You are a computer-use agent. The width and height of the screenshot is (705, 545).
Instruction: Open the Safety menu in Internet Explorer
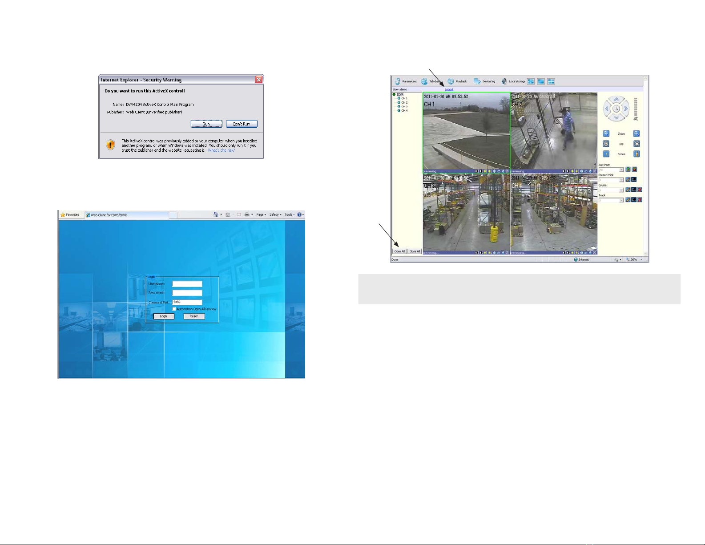tap(275, 215)
